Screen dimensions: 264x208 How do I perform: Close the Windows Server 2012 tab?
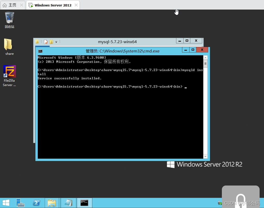76,5
